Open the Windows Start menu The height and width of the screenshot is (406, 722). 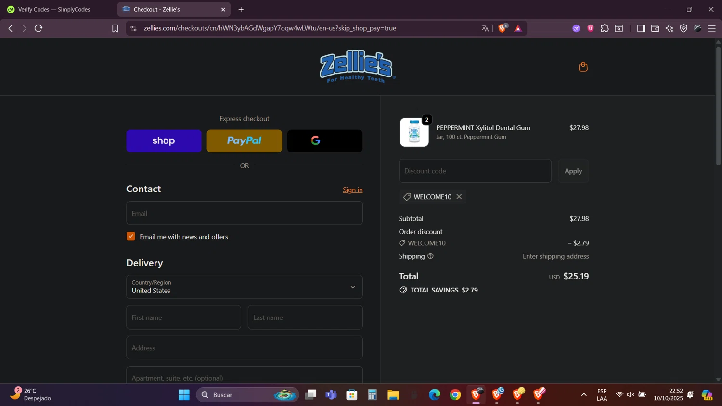pyautogui.click(x=184, y=395)
